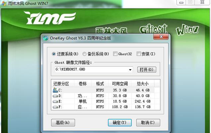Click the 打开(O) button
This screenshot has width=211, height=133.
coord(147,69)
